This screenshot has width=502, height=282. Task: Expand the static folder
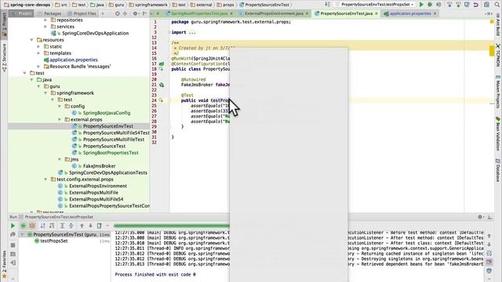click(38, 46)
